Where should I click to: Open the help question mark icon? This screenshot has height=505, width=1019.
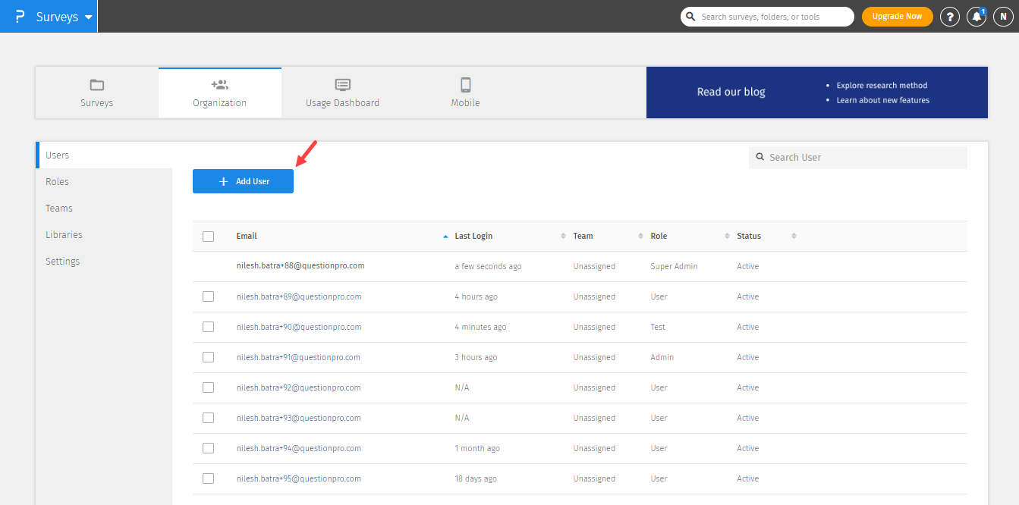(x=949, y=17)
